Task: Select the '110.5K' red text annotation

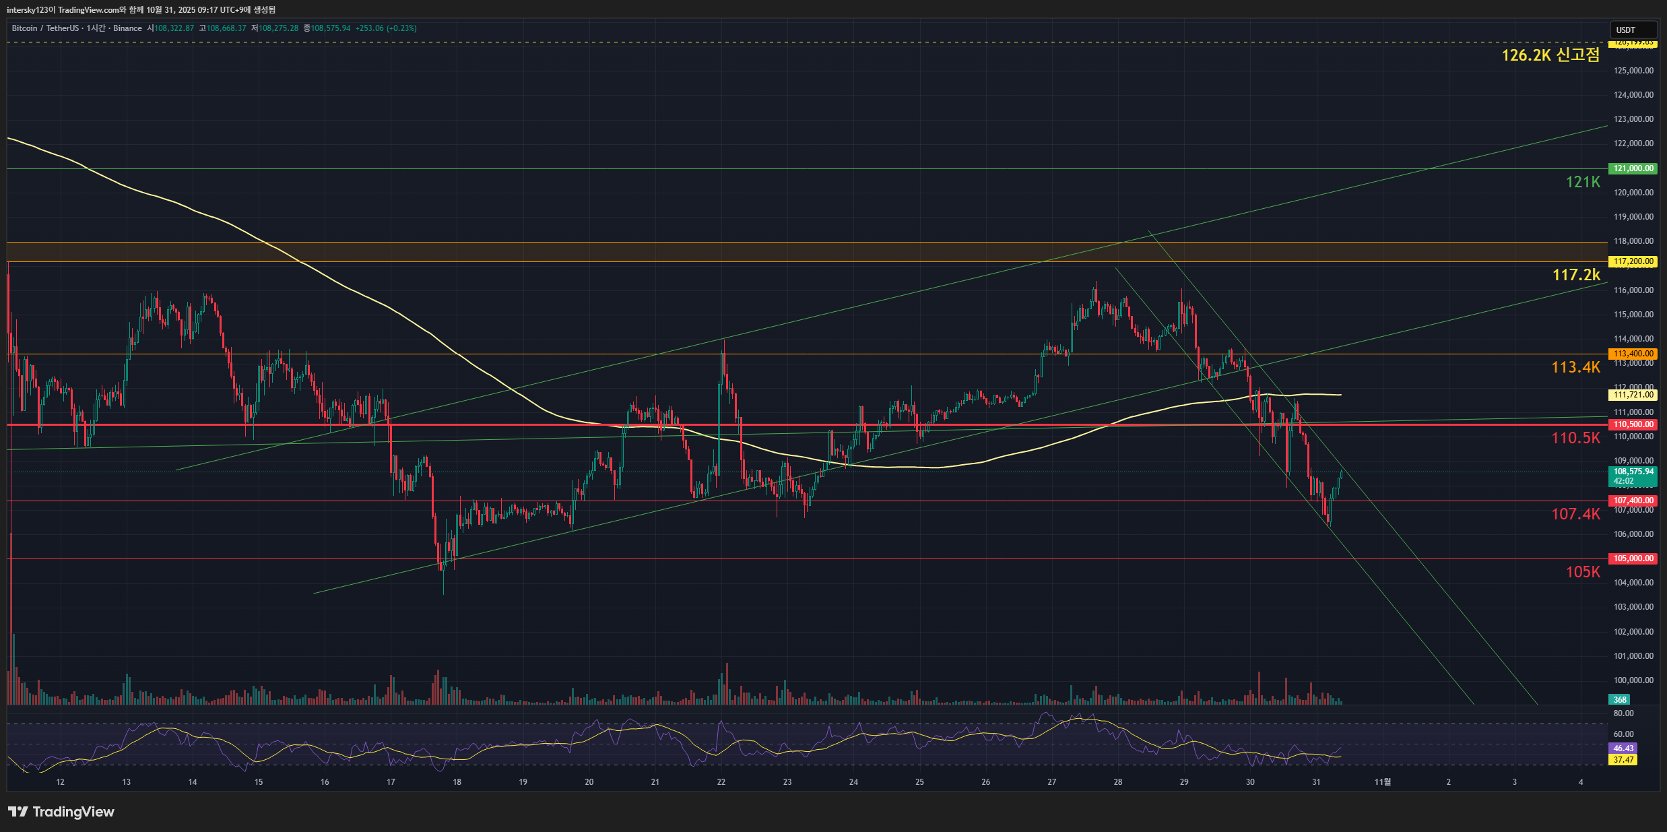Action: [x=1575, y=438]
